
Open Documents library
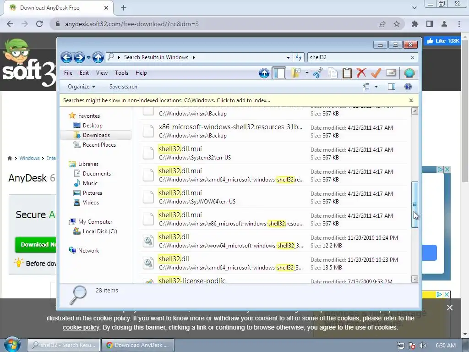(x=97, y=174)
